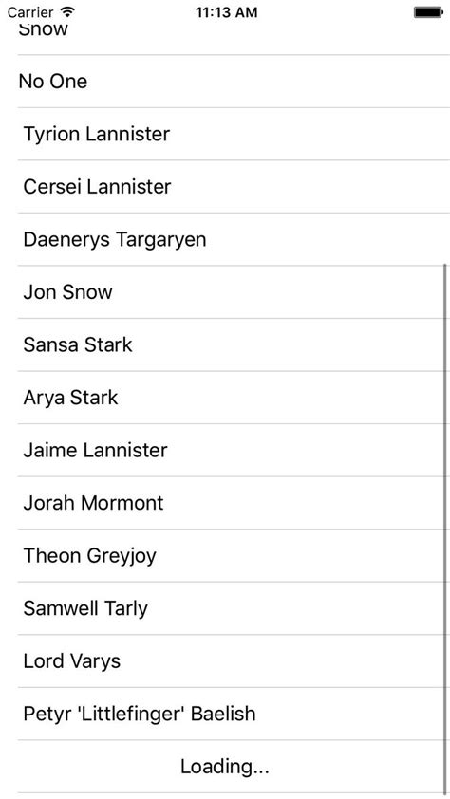The height and width of the screenshot is (799, 450).
Task: Tap the Wi-Fi signal icon
Action: [x=66, y=11]
